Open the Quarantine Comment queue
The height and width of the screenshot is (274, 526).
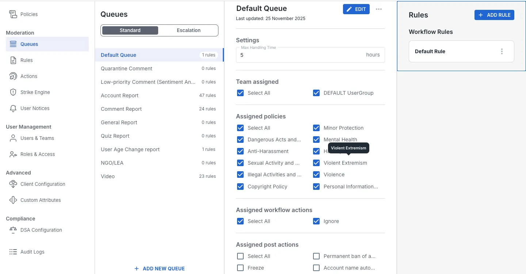click(159, 68)
